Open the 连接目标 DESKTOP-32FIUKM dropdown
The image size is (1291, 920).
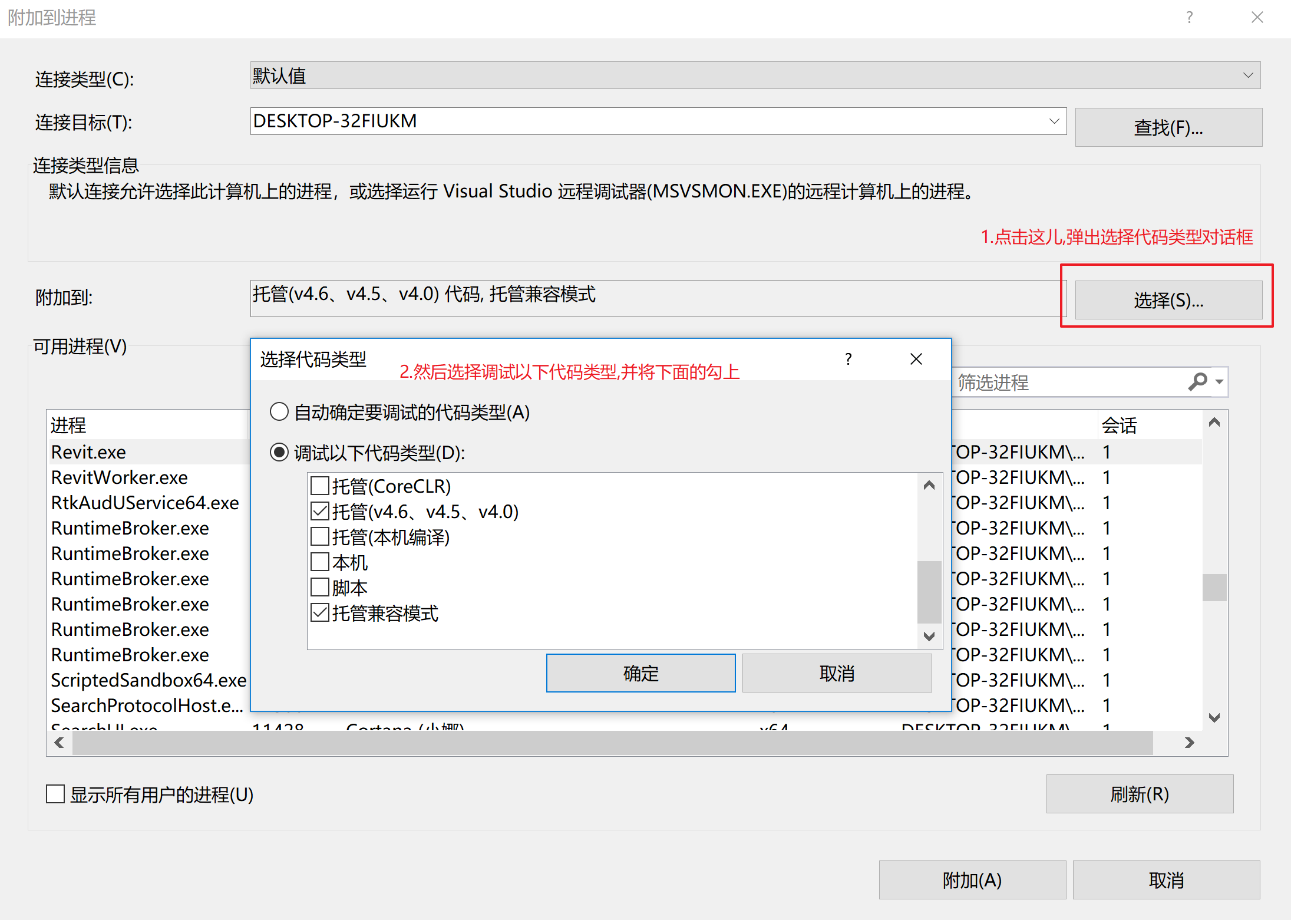coord(1054,121)
